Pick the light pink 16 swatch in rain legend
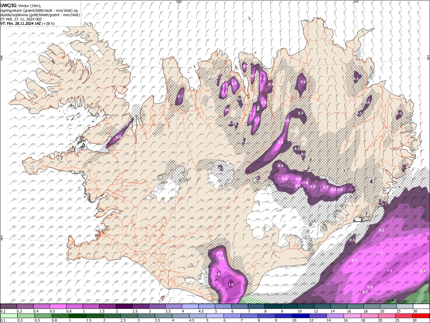 [352, 316]
